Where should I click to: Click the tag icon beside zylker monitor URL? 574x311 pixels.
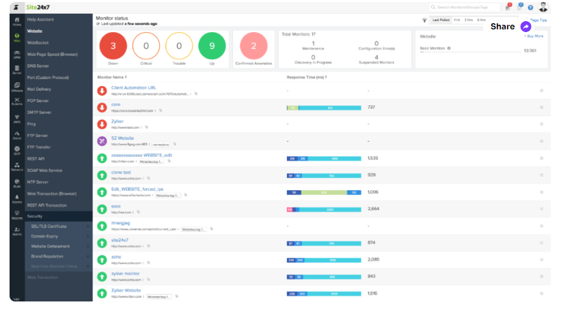pos(148,280)
